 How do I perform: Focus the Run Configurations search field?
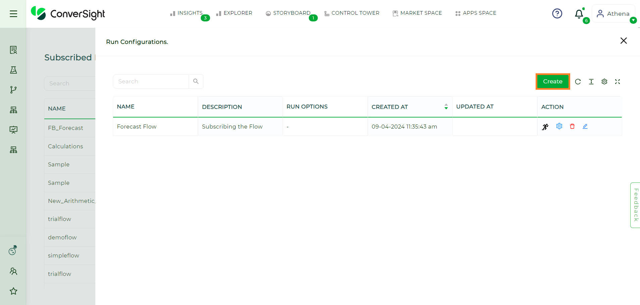151,81
